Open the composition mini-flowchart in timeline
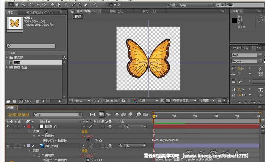The image size is (265, 162). click(x=93, y=115)
